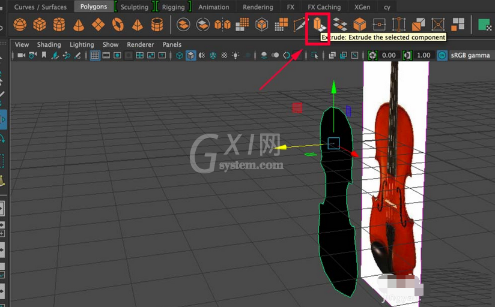Click the Smooth mesh shelf icon
The width and height of the screenshot is (495, 307).
point(242,24)
